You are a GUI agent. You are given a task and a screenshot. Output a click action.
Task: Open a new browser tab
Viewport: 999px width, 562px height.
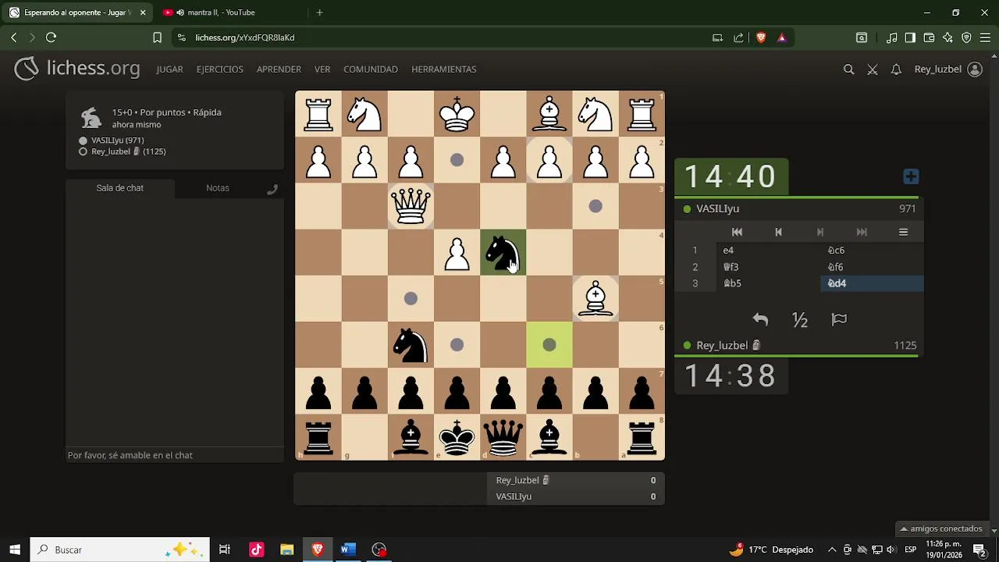point(319,12)
